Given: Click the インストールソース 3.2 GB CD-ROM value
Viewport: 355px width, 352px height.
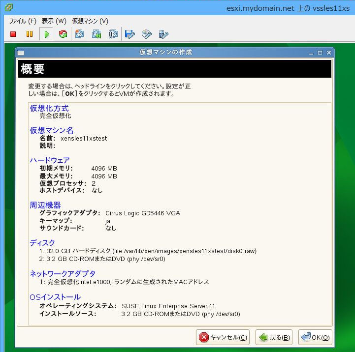Looking at the screenshot, I should pyautogui.click(x=181, y=314).
